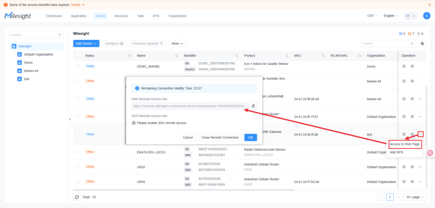The height and width of the screenshot is (208, 435).
Task: Open more options for UR35 row
Action: pyautogui.click(x=420, y=182)
